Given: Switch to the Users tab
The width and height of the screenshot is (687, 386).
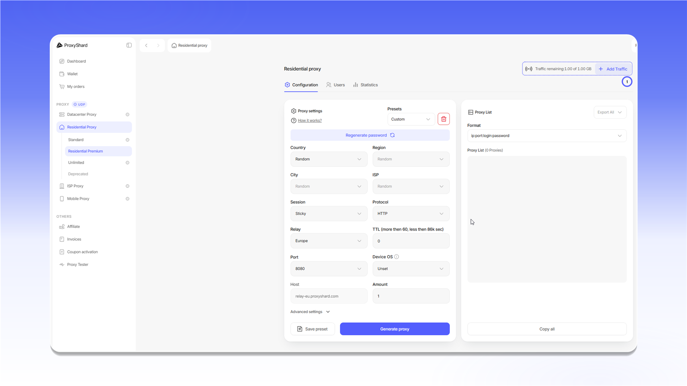Looking at the screenshot, I should tap(335, 85).
